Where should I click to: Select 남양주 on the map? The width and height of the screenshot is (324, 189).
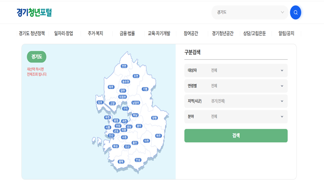tap(136, 102)
